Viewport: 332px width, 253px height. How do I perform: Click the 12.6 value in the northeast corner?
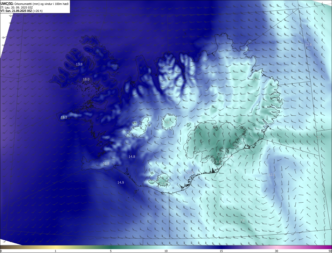click(x=308, y=44)
